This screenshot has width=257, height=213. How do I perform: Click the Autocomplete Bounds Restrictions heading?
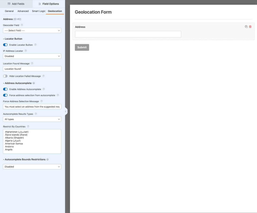click(x=24, y=159)
